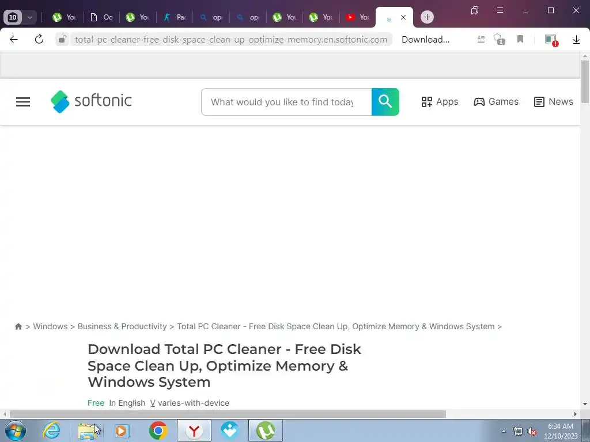Image resolution: width=590 pixels, height=442 pixels.
Task: Open the browser main menu (three lines)
Action: tap(500, 10)
